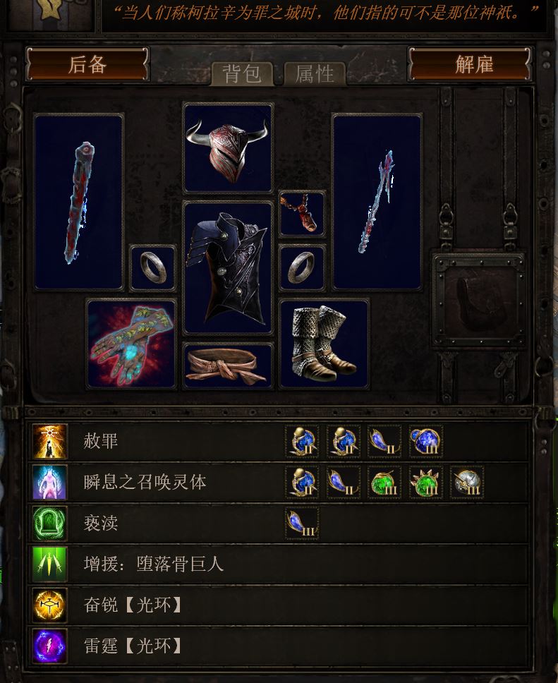
Task: Open the 背包 tab
Action: [x=242, y=73]
